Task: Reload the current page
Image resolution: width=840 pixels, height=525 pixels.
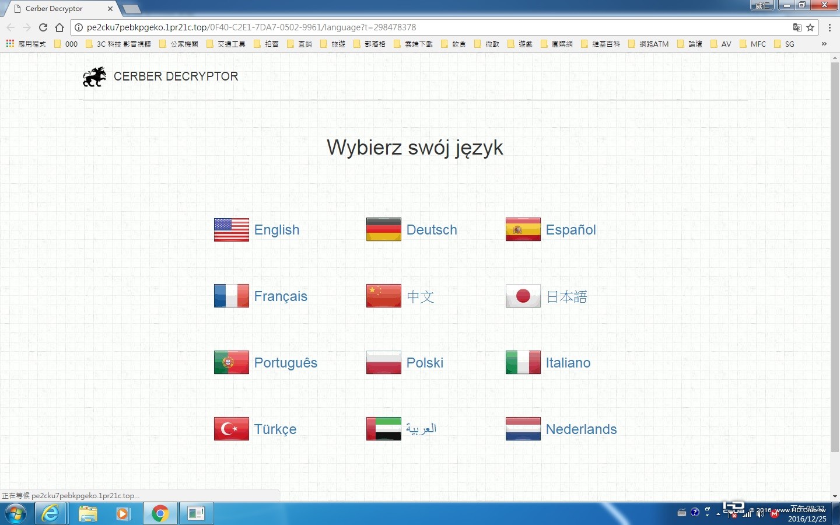Action: [43, 27]
